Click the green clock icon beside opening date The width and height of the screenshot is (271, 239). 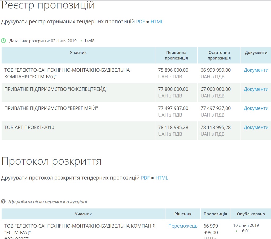(3, 41)
